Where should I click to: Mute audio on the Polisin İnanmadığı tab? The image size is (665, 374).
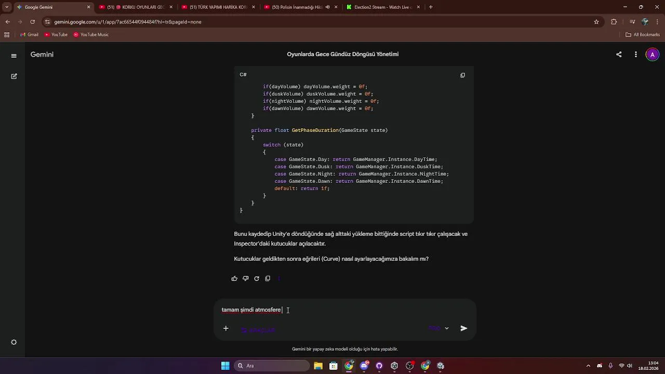click(x=327, y=7)
